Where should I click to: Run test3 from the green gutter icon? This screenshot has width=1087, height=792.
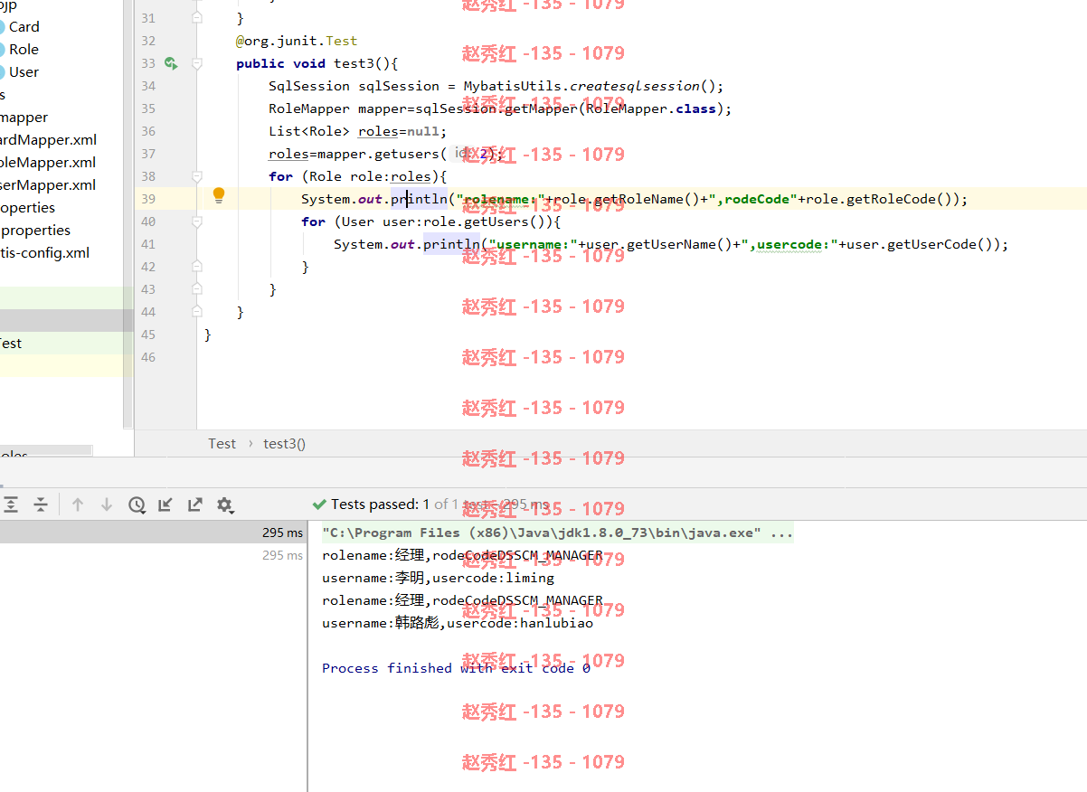tap(171, 63)
